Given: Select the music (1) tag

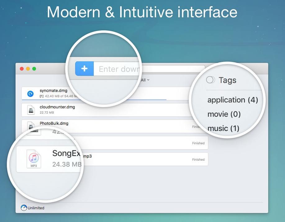Looking at the screenshot, I should 223,128.
